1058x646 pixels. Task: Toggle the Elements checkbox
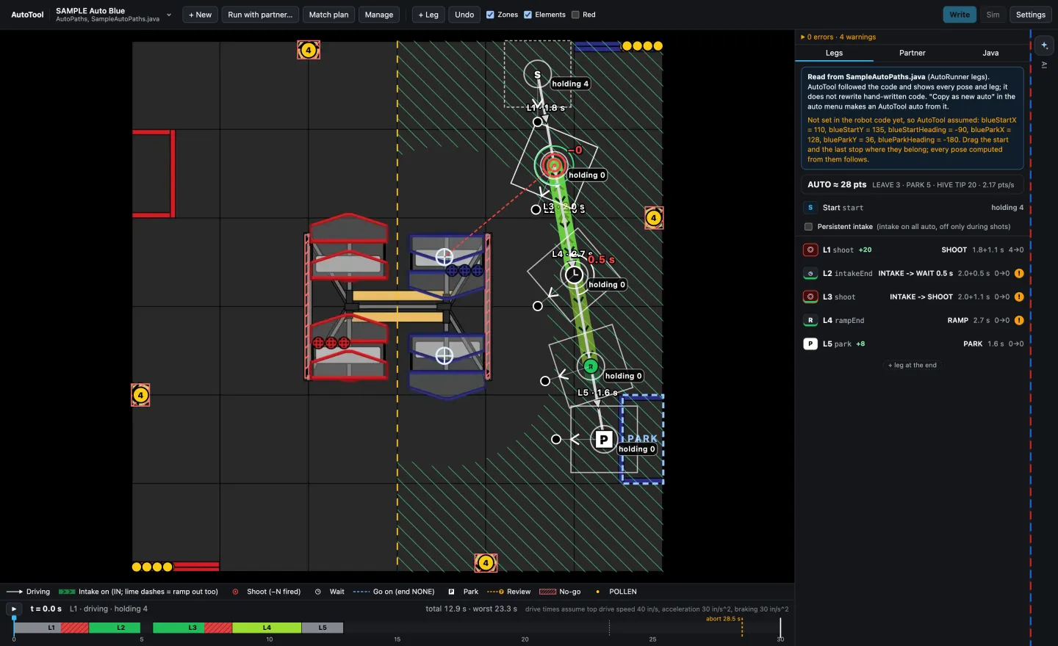click(528, 15)
